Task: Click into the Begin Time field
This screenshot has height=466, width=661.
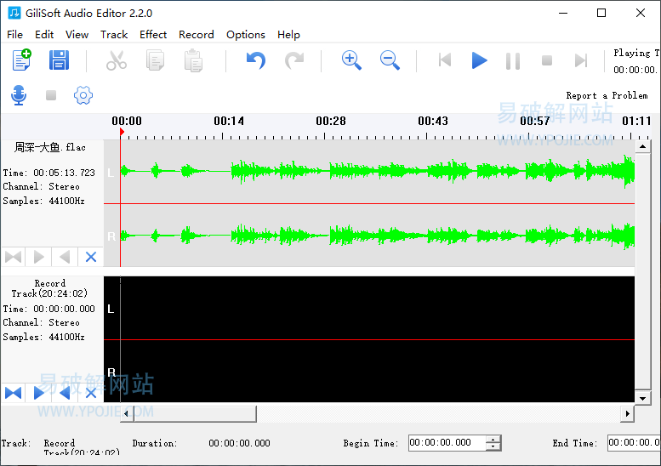Action: tap(446, 443)
